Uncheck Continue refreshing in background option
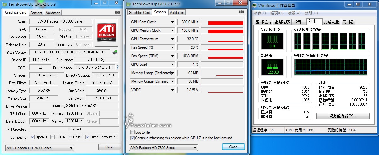 coord(132,138)
